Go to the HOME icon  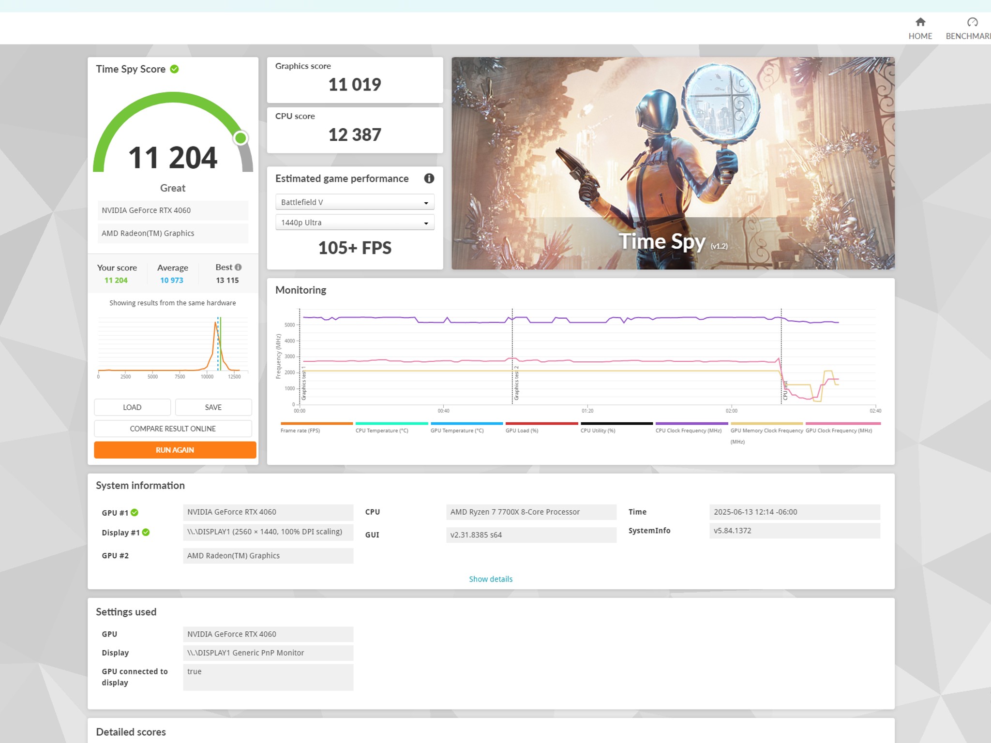[x=920, y=22]
